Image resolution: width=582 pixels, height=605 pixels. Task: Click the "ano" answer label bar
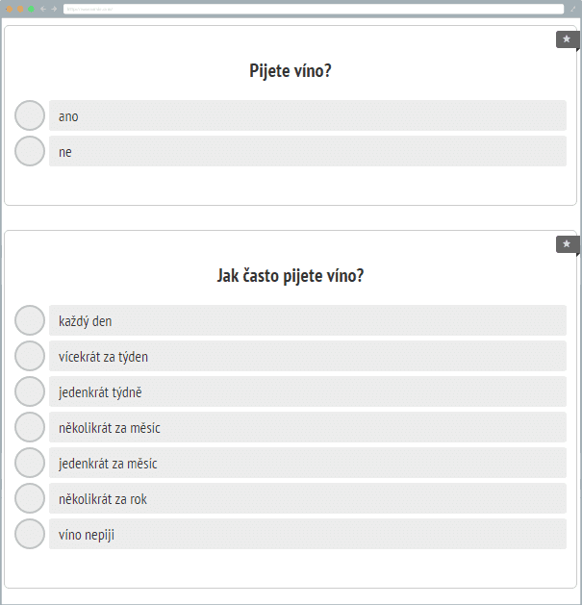pos(307,115)
